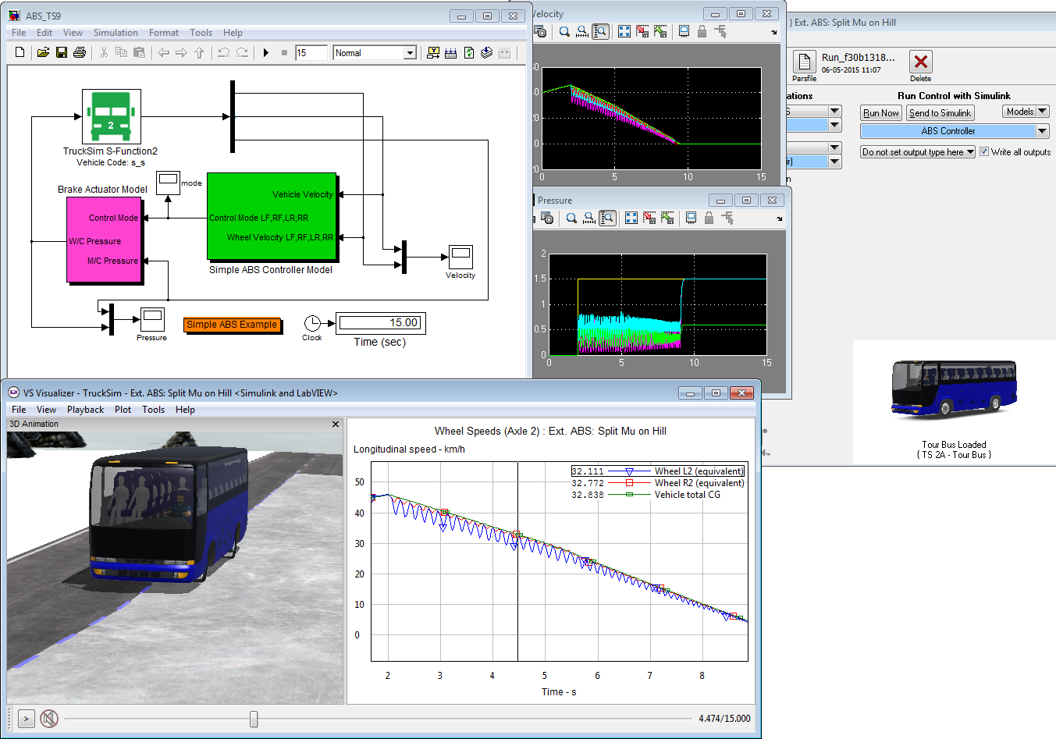Click the red X Delete icon
The width and height of the screenshot is (1056, 739).
pyautogui.click(x=921, y=62)
